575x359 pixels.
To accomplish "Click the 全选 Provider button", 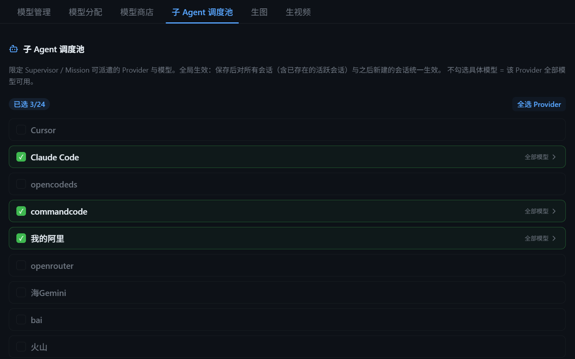I will 539,104.
